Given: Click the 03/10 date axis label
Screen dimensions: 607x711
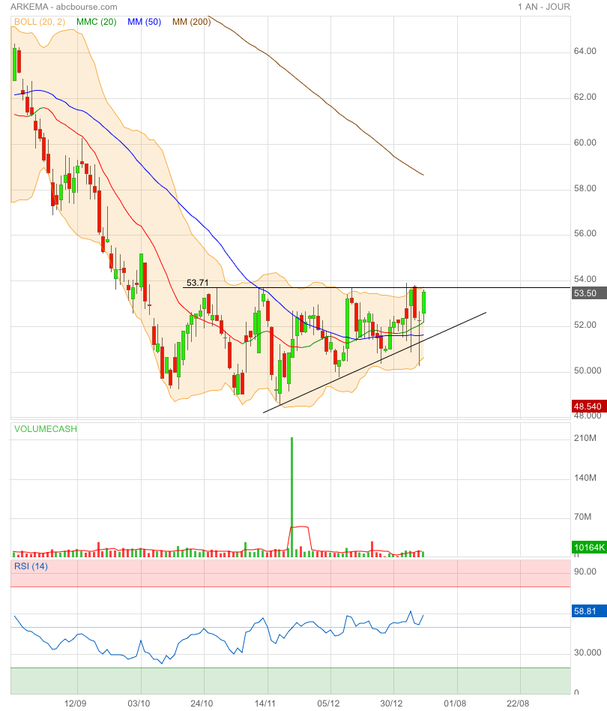Looking at the screenshot, I should tap(140, 704).
